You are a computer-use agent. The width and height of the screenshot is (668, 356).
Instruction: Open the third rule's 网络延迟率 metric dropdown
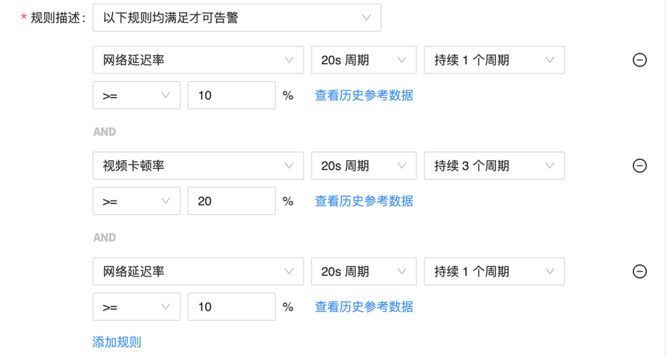pos(198,271)
